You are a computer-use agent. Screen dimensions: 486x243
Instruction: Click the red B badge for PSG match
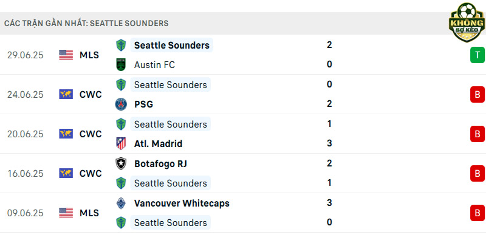tap(477, 95)
